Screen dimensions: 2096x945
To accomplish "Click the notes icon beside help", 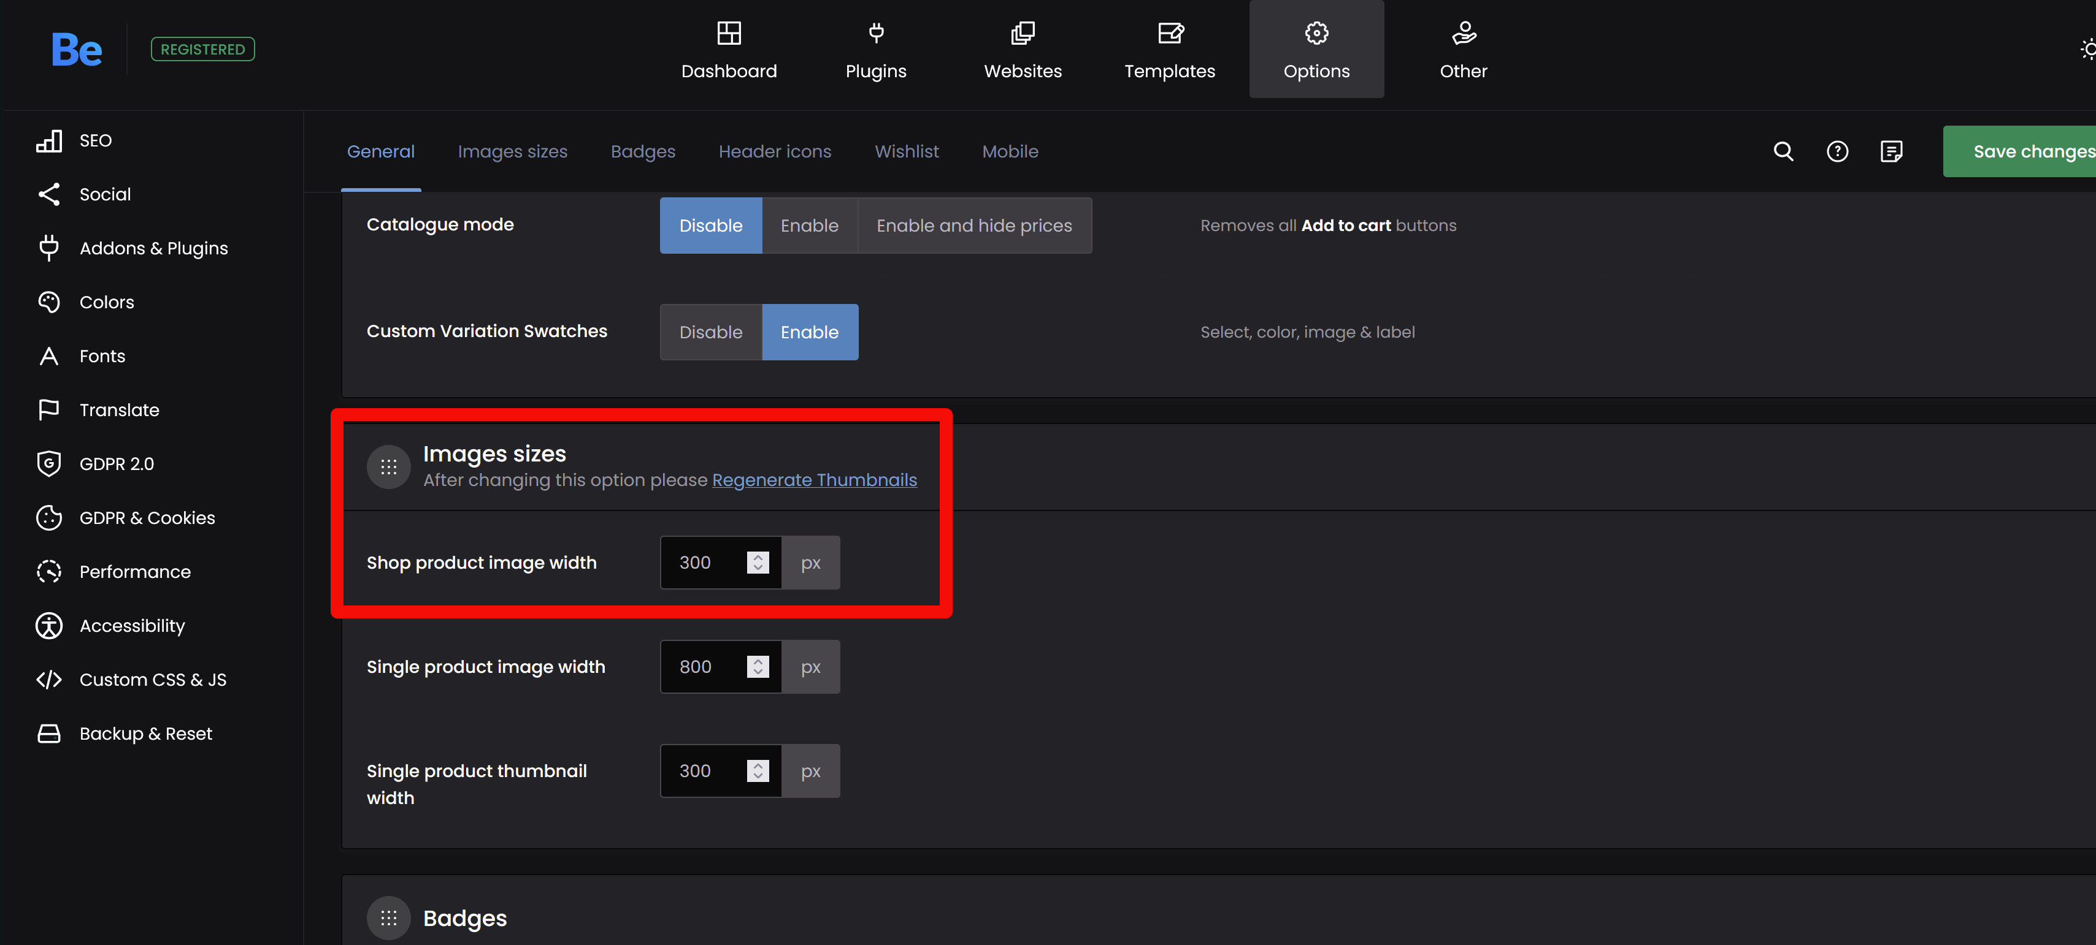I will coord(1891,151).
